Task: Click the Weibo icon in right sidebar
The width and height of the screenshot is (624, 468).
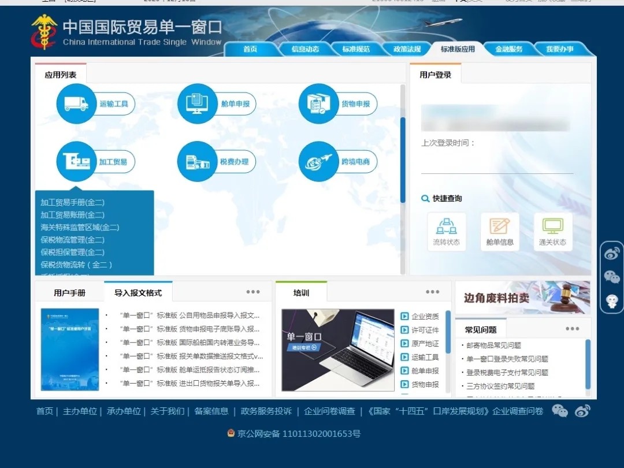Action: point(612,253)
